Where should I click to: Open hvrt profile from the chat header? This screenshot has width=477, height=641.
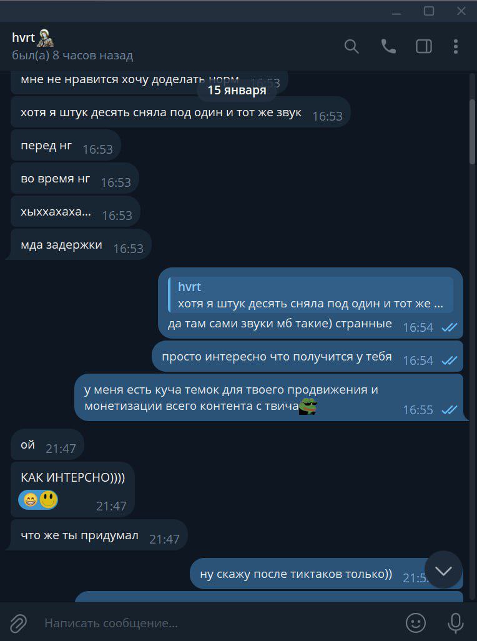72,46
